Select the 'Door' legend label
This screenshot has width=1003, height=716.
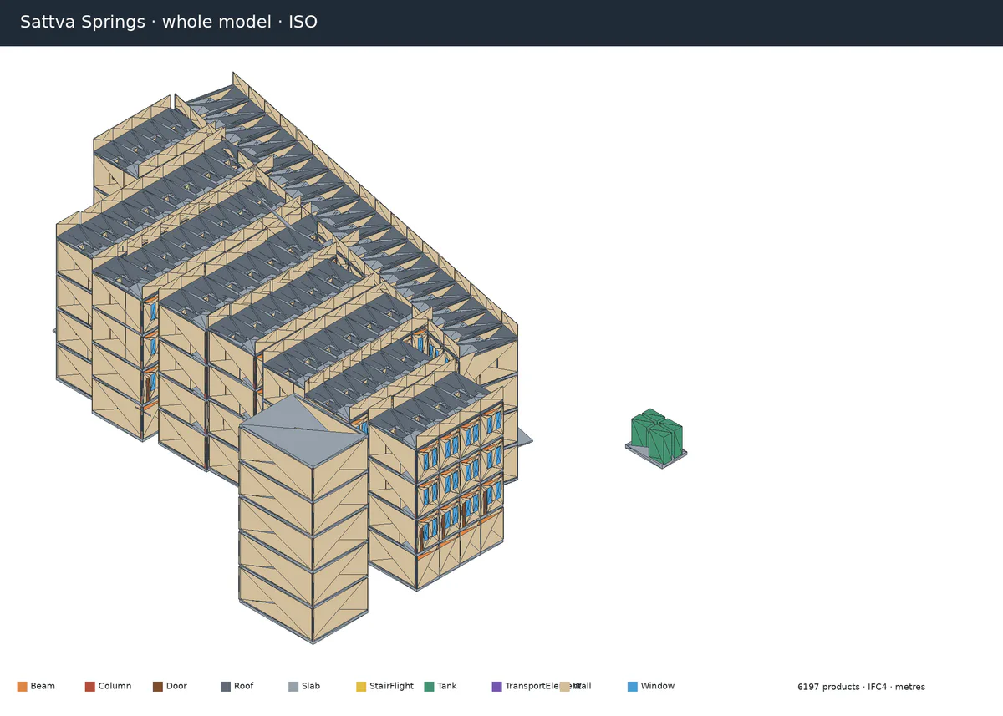176,687
